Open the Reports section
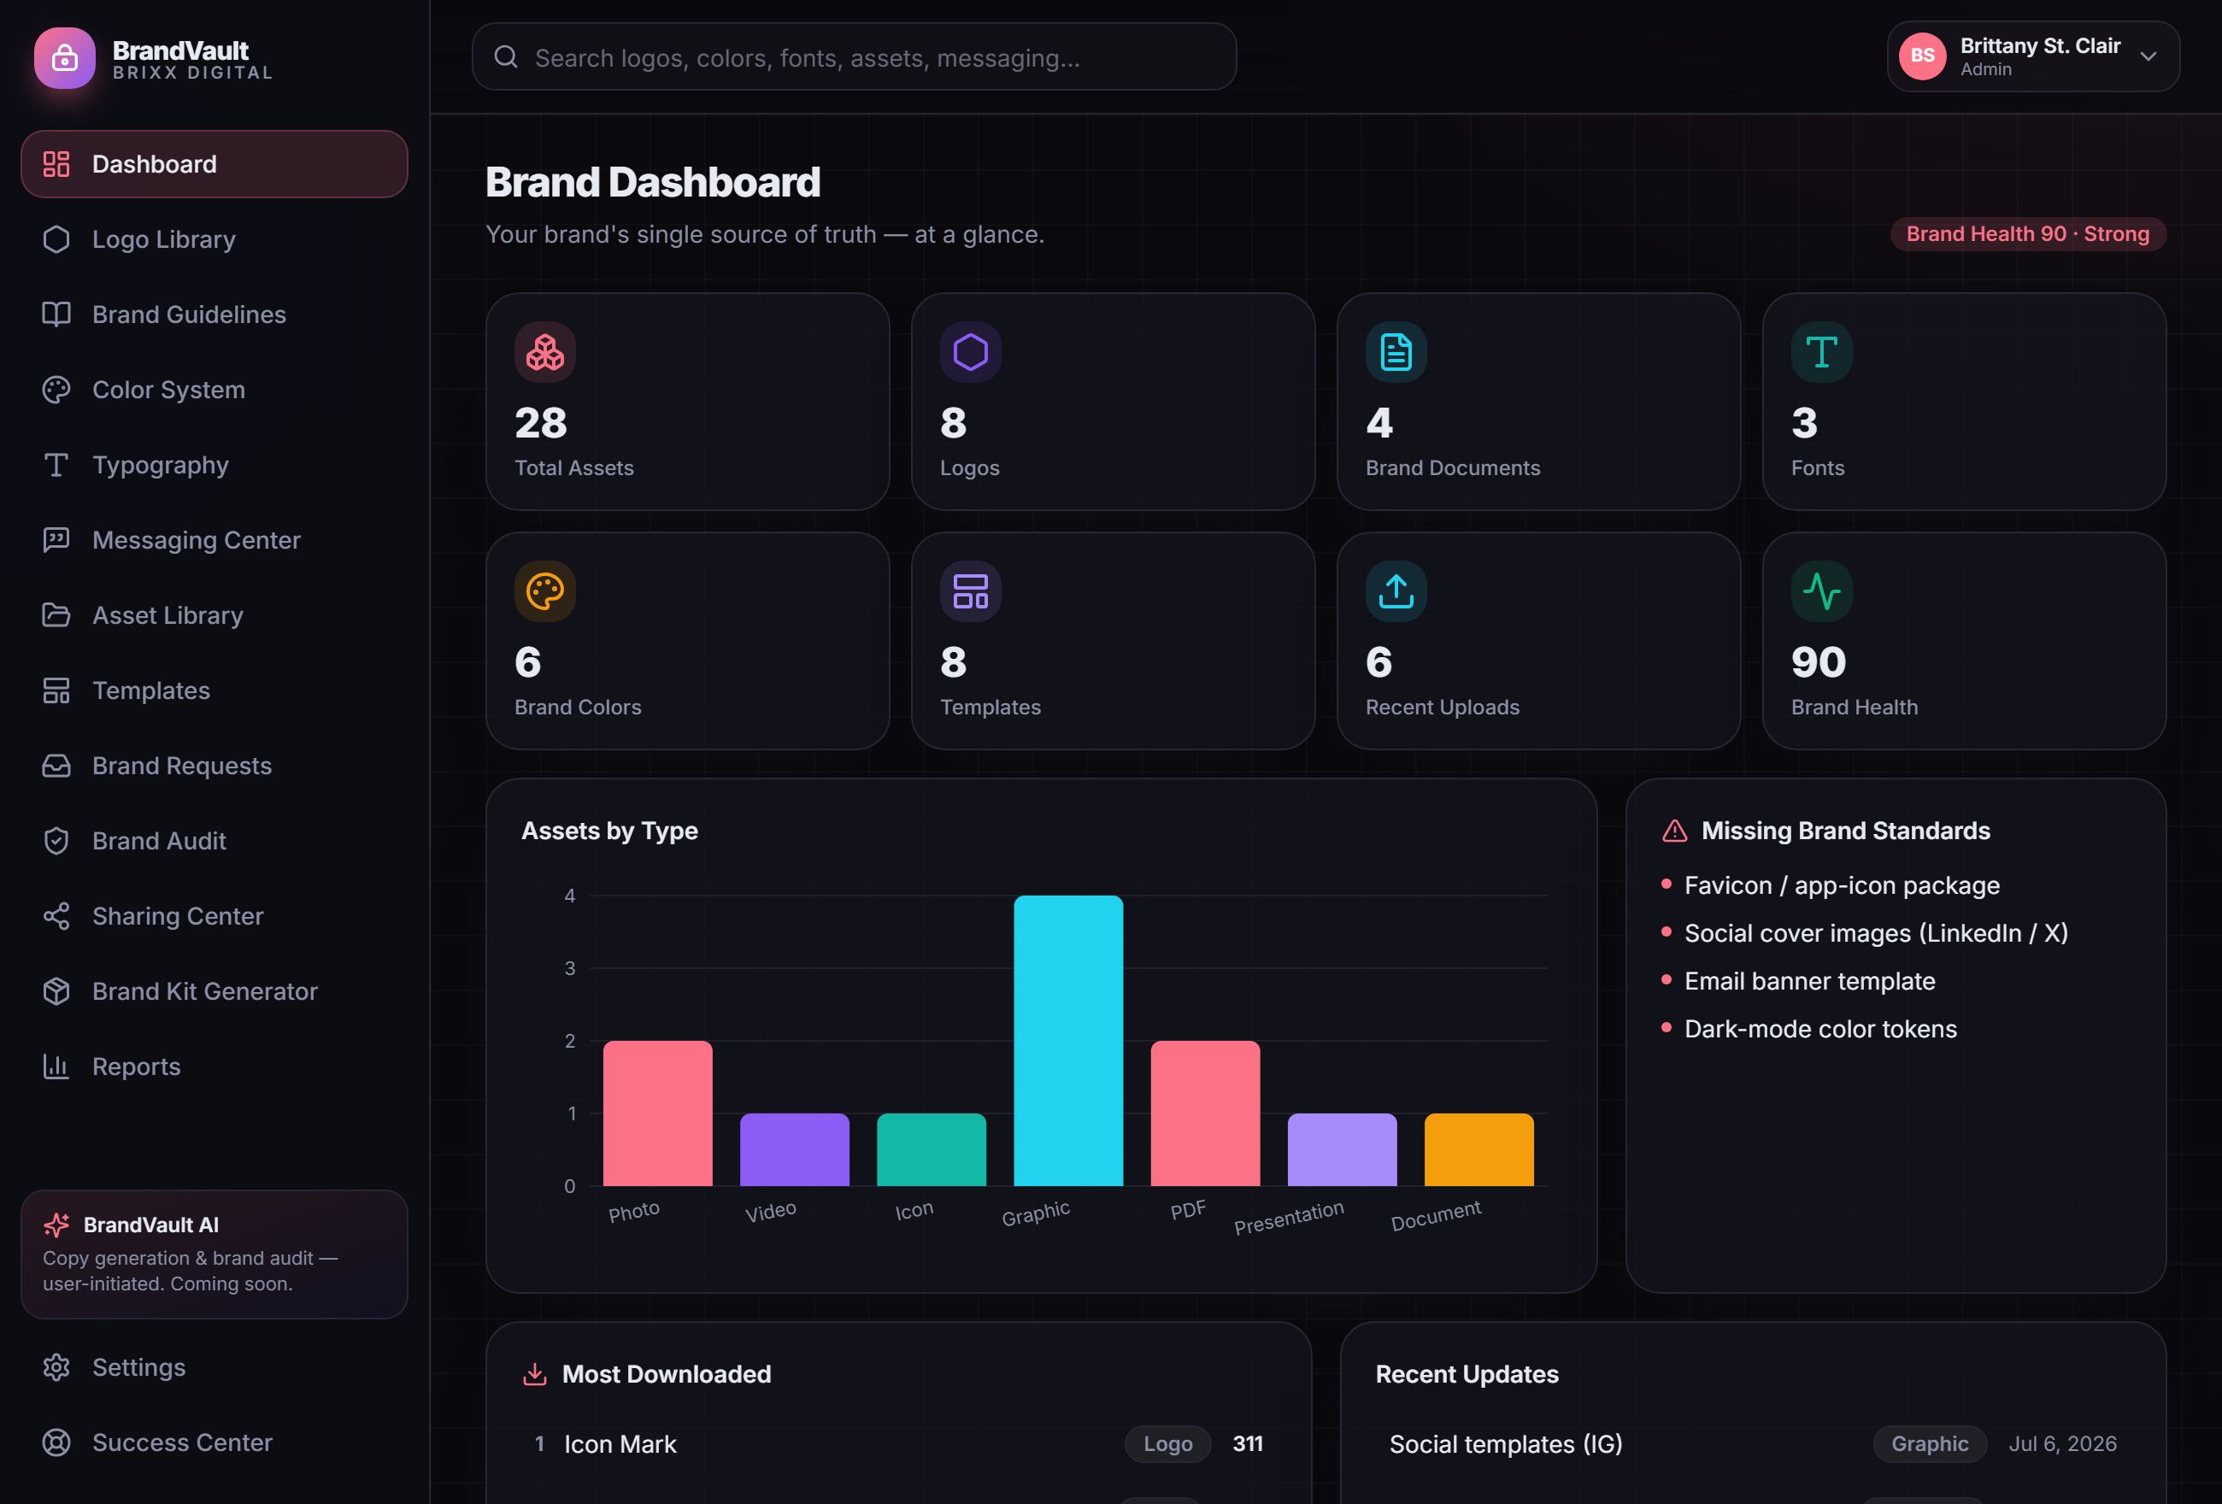This screenshot has height=1504, width=2222. 215,1067
